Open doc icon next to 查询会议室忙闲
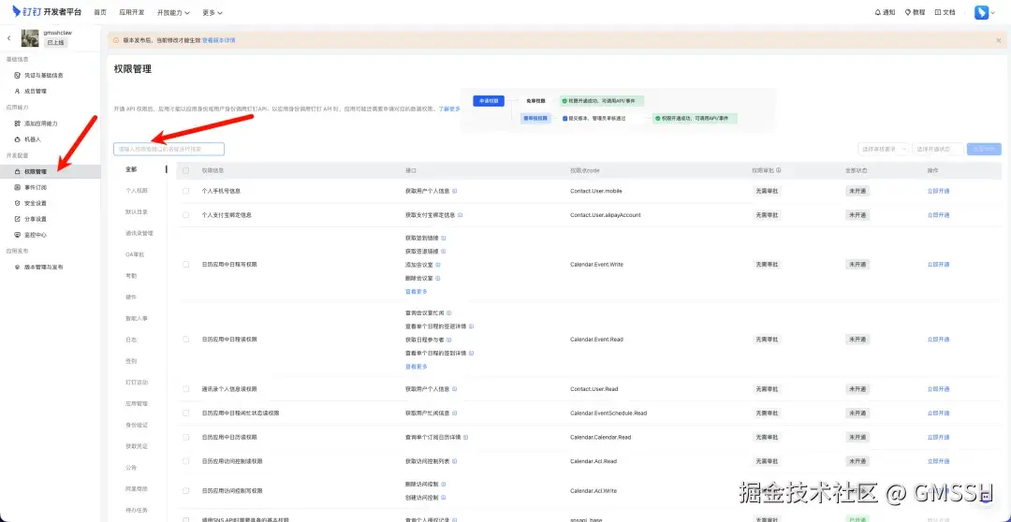Viewport: 1011px width, 522px height. coord(448,313)
